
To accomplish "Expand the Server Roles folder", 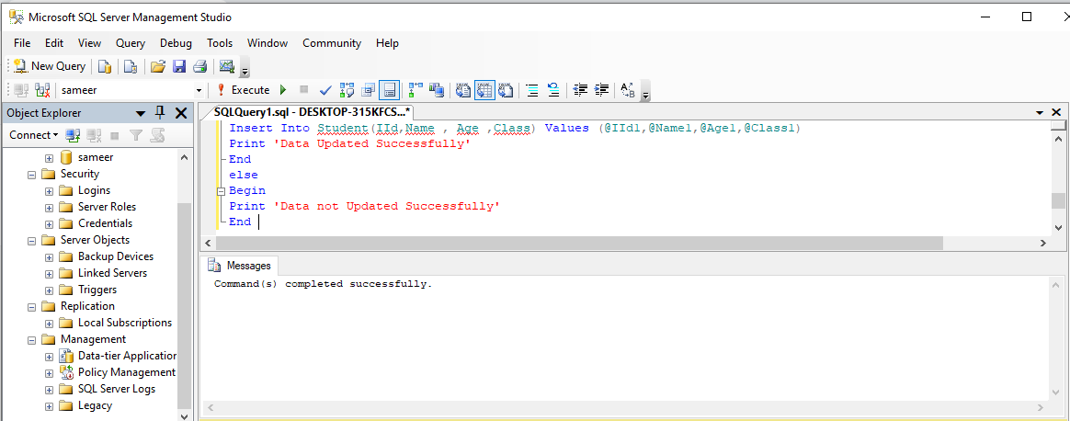I will [49, 207].
